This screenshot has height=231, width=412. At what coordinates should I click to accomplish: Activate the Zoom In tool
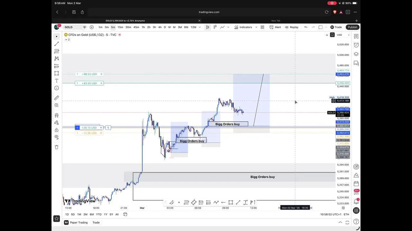(x=57, y=105)
